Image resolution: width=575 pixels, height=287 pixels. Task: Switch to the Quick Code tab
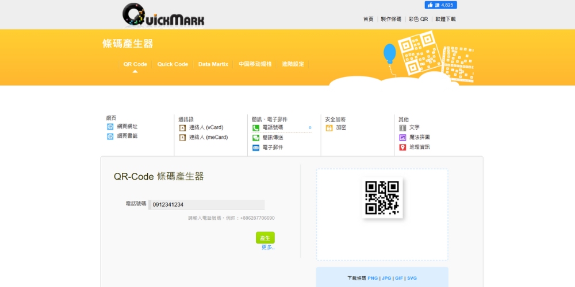pyautogui.click(x=172, y=64)
